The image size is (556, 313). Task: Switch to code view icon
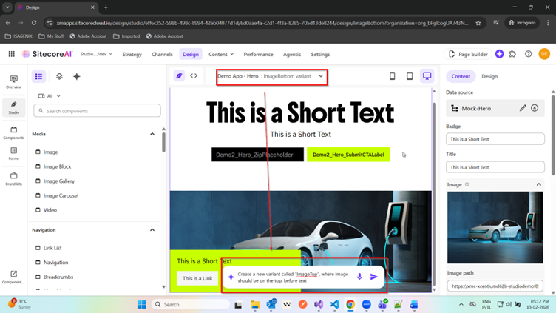(194, 75)
